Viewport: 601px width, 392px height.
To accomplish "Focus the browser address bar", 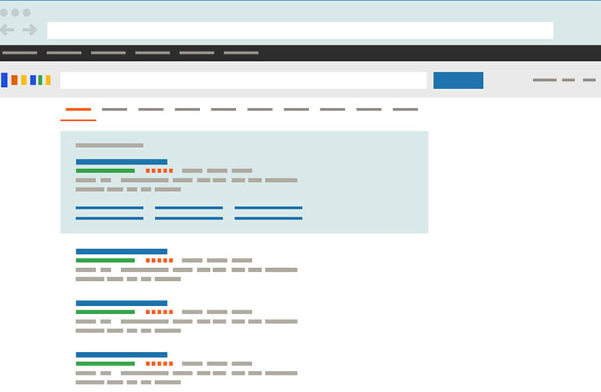I will click(300, 30).
